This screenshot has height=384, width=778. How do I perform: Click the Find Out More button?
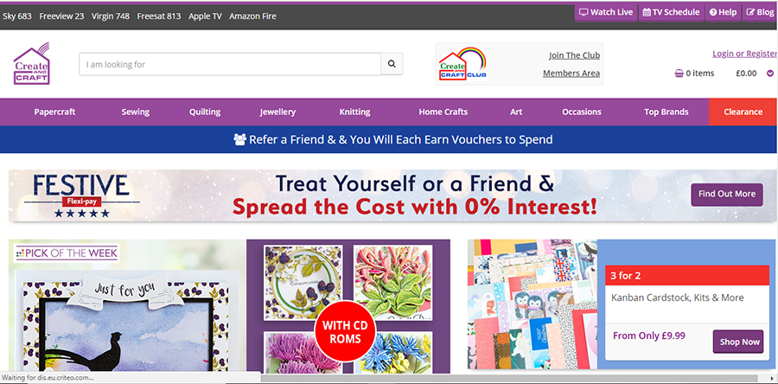click(727, 194)
